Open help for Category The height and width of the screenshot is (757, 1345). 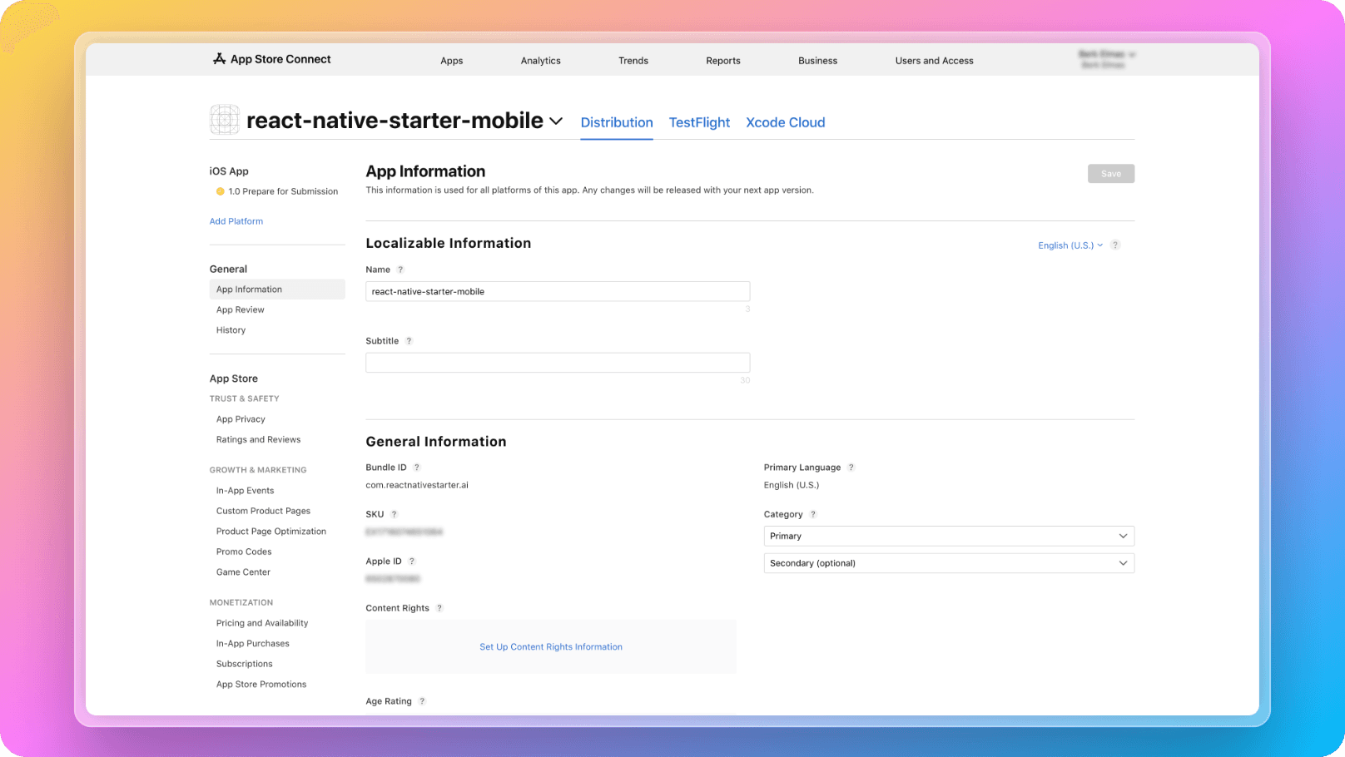pos(813,514)
